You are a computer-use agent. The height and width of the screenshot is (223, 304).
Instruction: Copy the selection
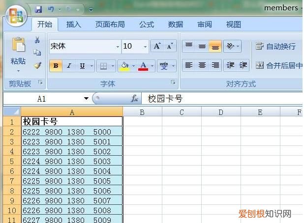[x=37, y=52]
